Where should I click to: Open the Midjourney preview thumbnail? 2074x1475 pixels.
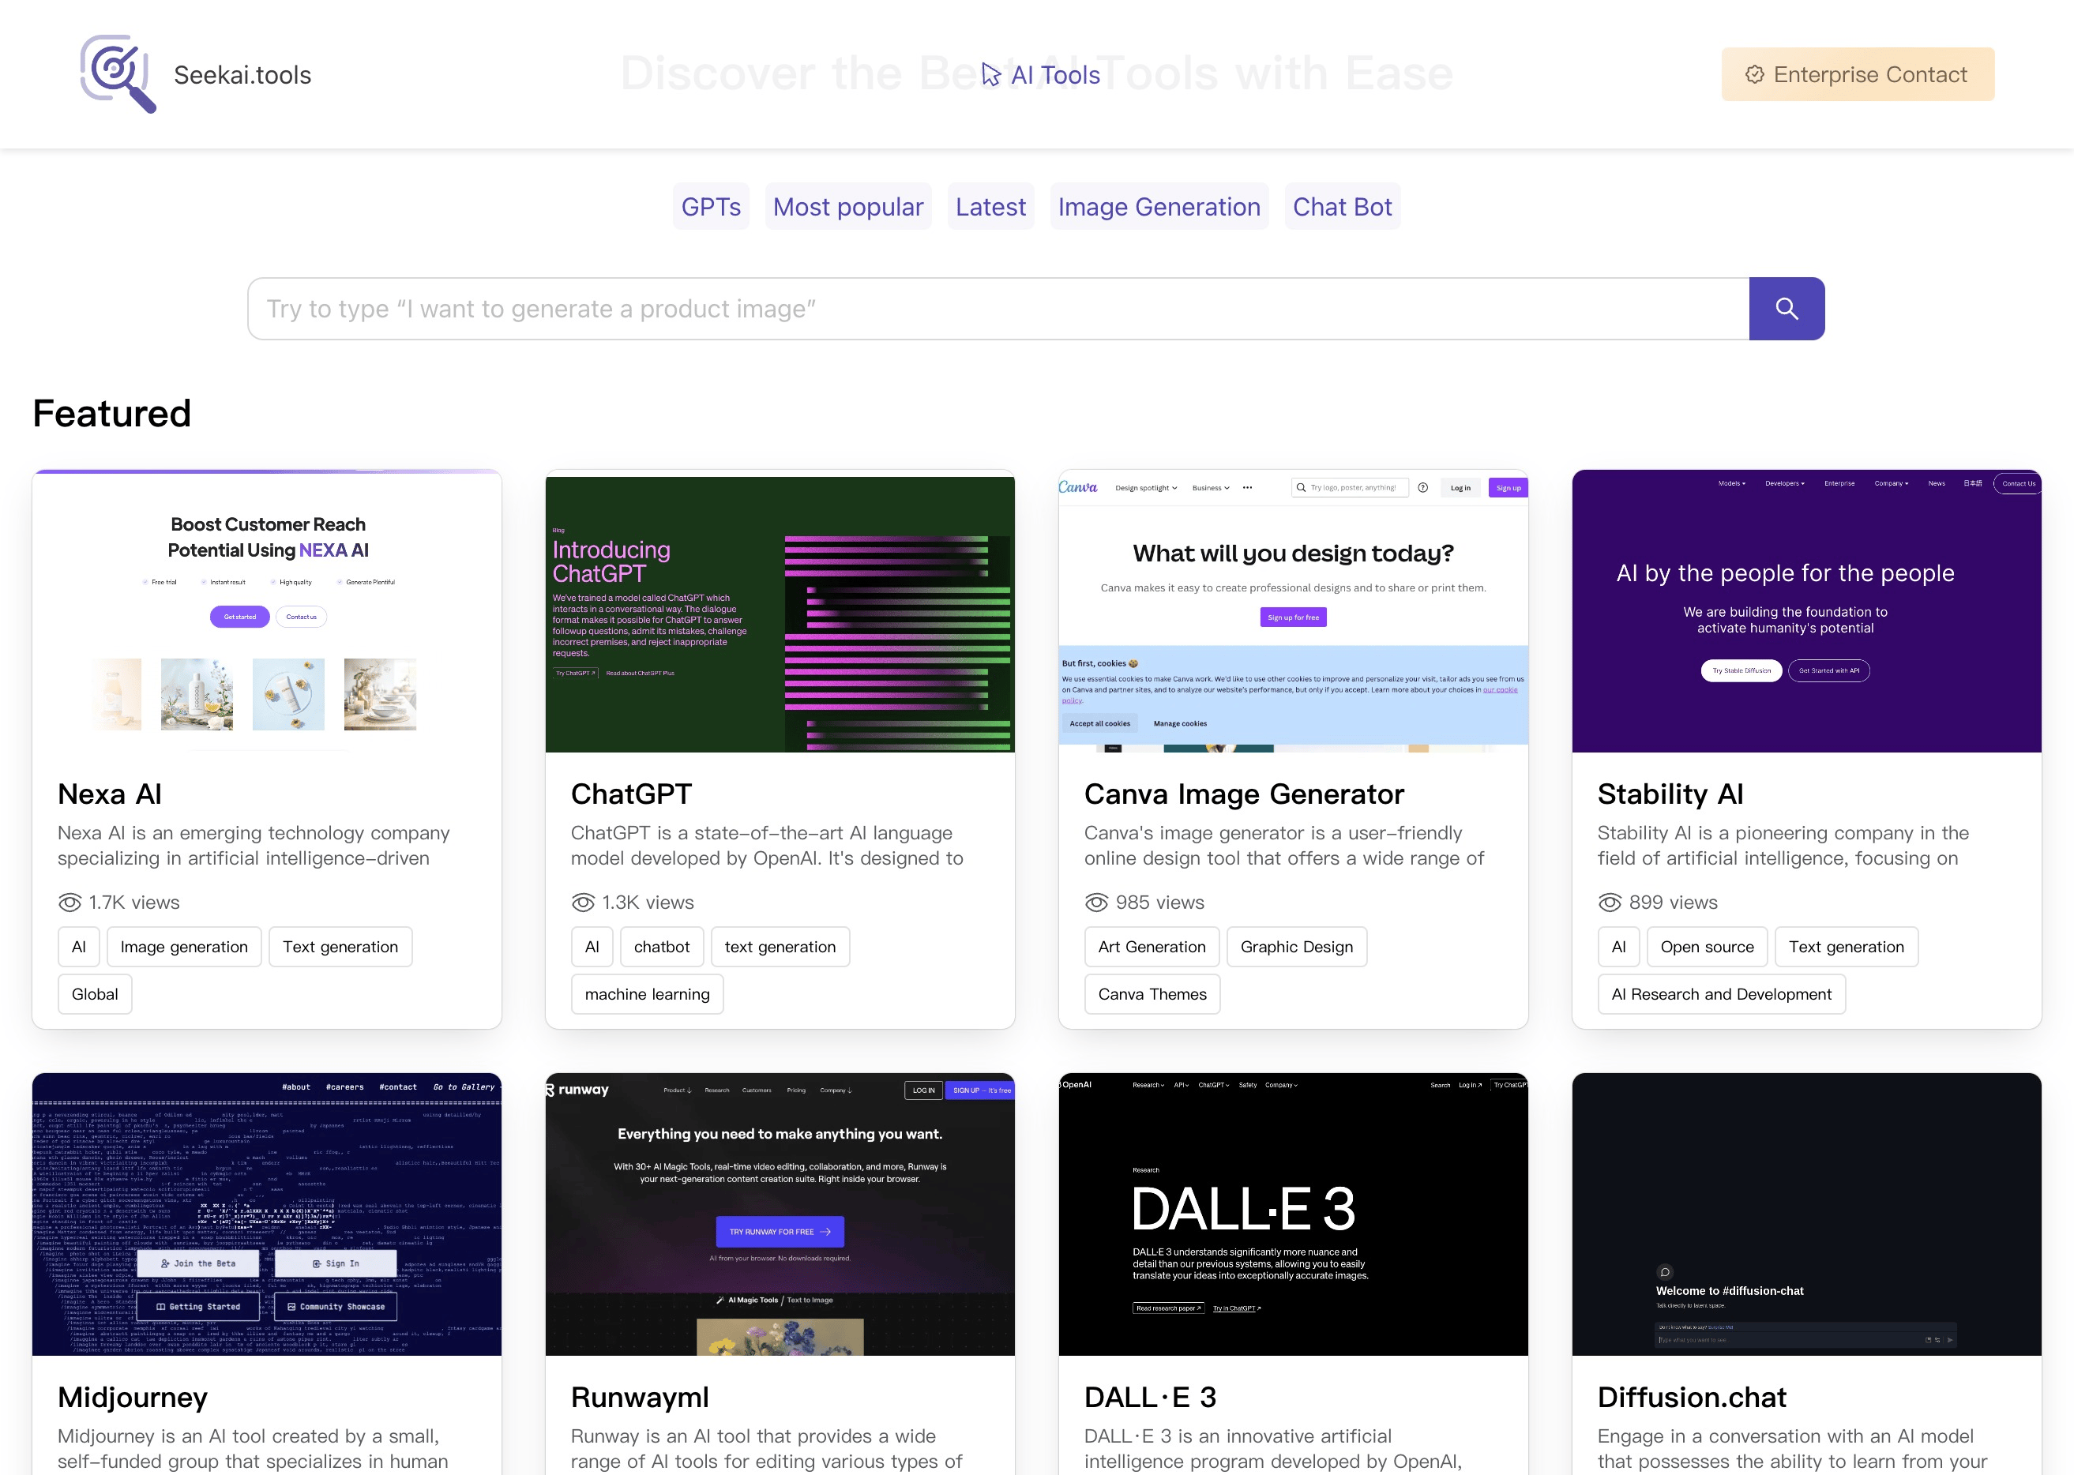[267, 1214]
